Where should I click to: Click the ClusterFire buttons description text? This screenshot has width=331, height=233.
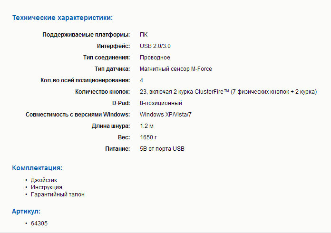[228, 92]
